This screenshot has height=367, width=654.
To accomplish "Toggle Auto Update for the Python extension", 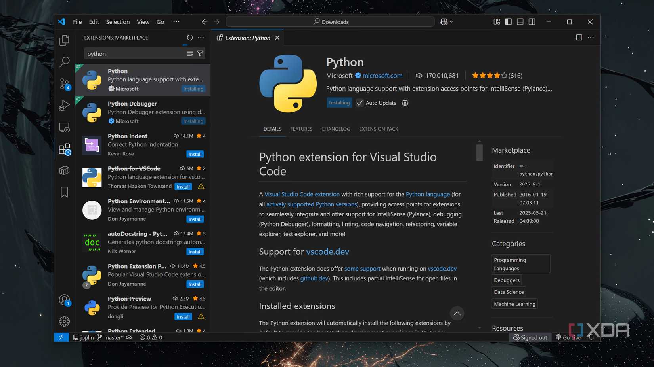I will [360, 103].
